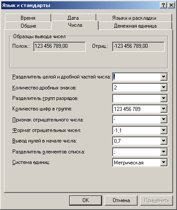Open Разделитель элементов списка dropdown arrow
This screenshot has height=210, width=177.
pos(163,152)
